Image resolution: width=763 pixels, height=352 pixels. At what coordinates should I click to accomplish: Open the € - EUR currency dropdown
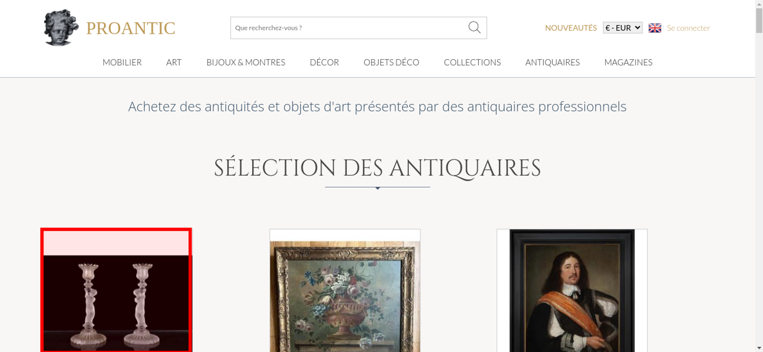tap(623, 28)
